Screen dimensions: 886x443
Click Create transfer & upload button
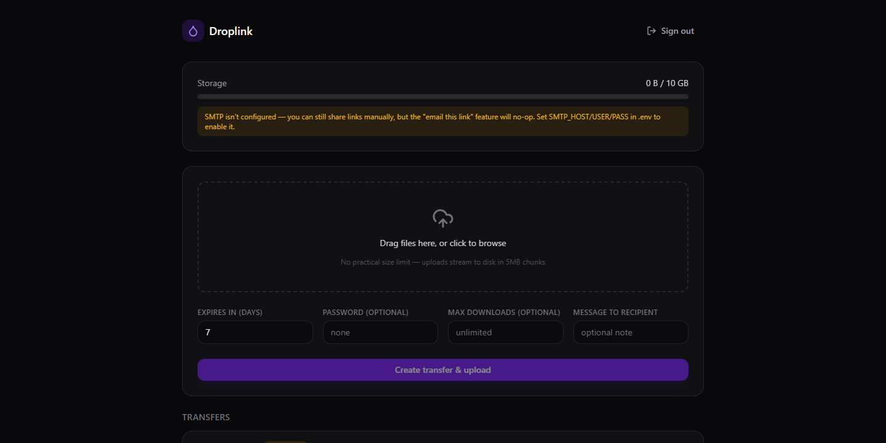coord(443,370)
